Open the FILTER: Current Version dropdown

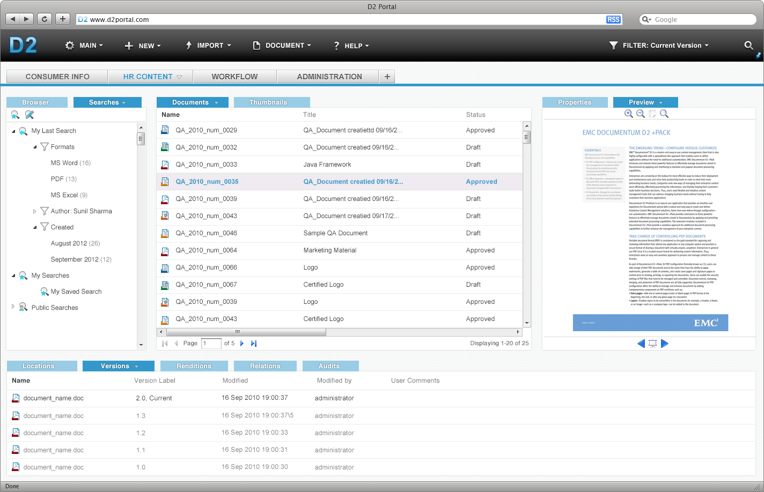tap(659, 46)
